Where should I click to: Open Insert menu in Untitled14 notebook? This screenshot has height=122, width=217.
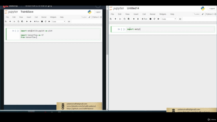point(136,14)
